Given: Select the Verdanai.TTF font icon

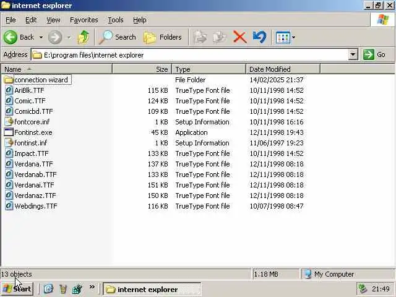Looking at the screenshot, I should 9,185.
